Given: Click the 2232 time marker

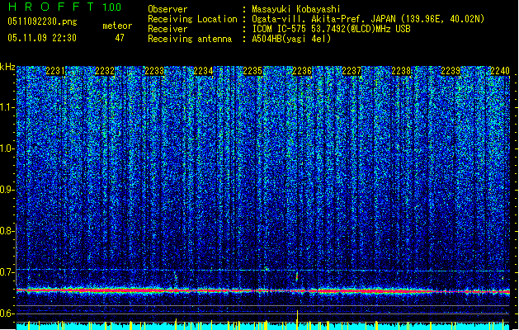Looking at the screenshot, I should pos(105,71).
